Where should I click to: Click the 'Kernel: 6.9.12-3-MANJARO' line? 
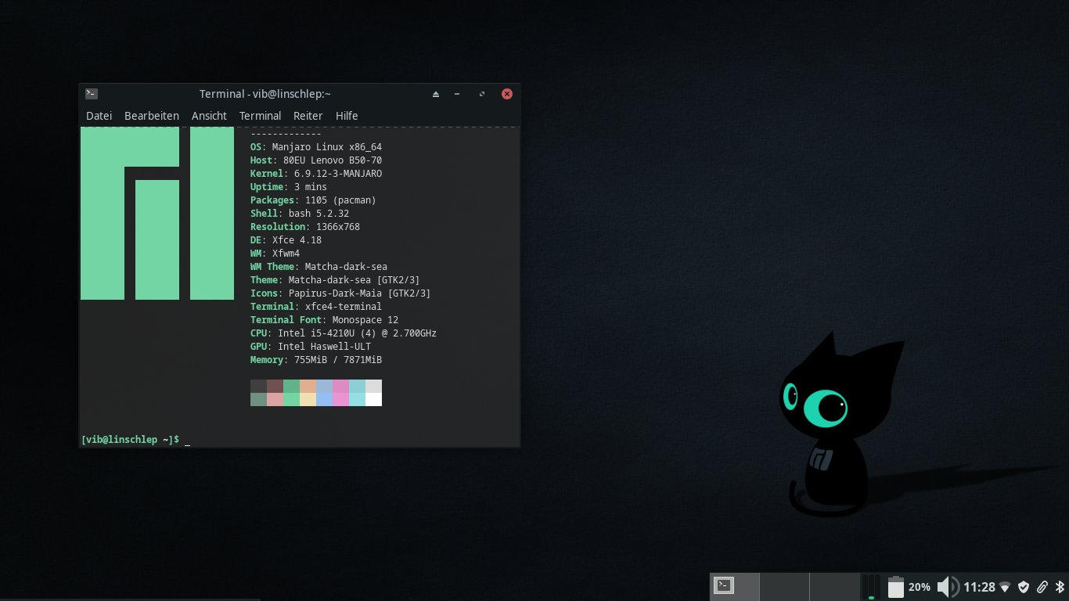point(316,174)
